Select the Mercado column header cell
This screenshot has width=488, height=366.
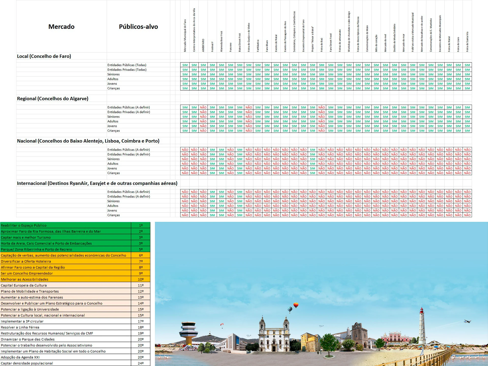tap(61, 27)
